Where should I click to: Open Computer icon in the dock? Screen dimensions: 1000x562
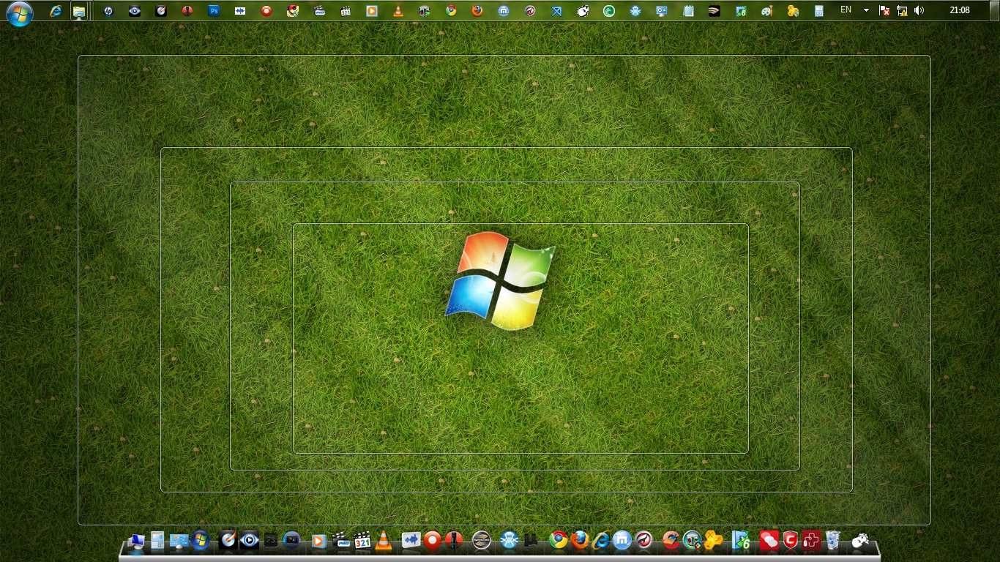[x=136, y=542]
